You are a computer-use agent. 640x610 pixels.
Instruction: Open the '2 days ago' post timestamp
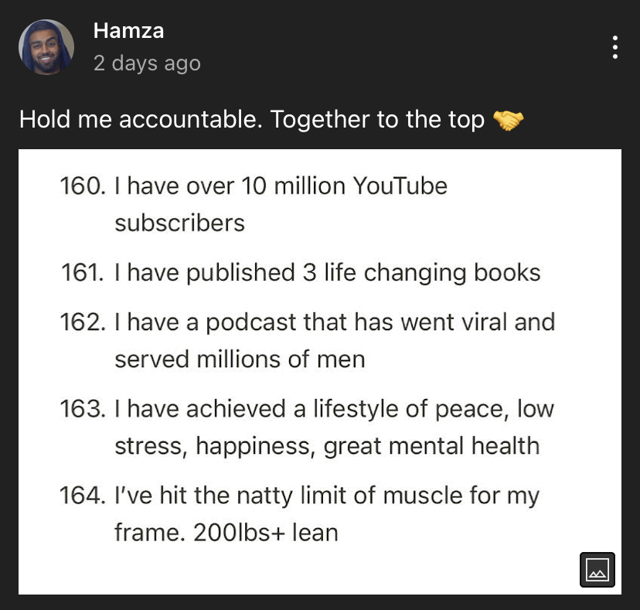(x=147, y=63)
